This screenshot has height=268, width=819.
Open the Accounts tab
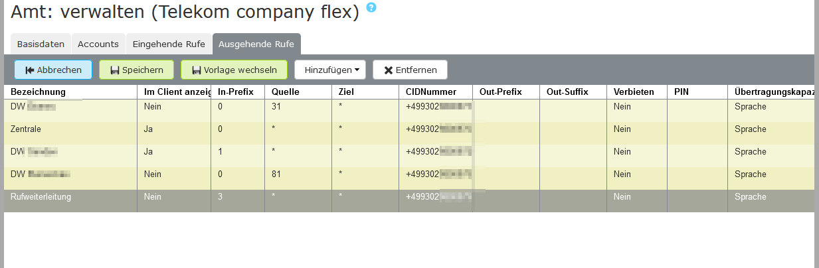point(98,44)
